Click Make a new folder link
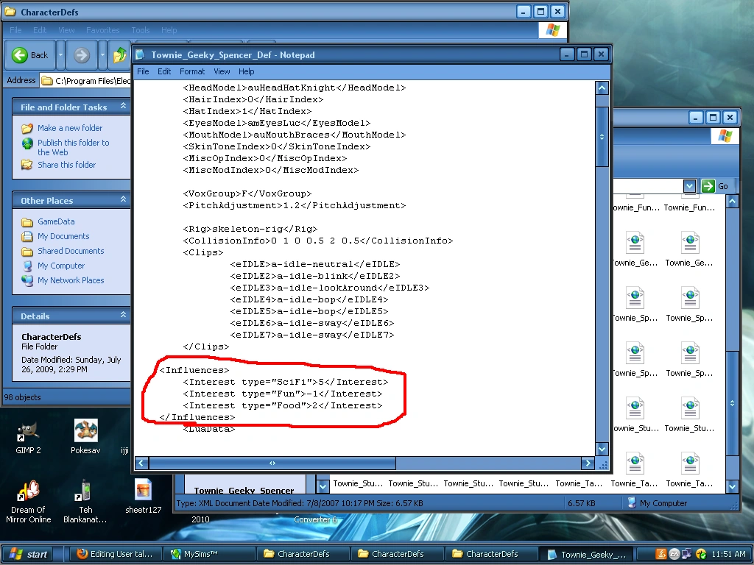The width and height of the screenshot is (754, 565). tap(70, 128)
